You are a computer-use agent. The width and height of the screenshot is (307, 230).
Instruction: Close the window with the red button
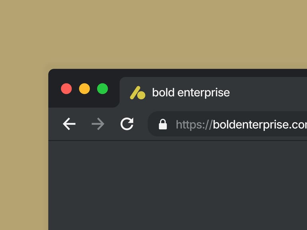pos(66,89)
